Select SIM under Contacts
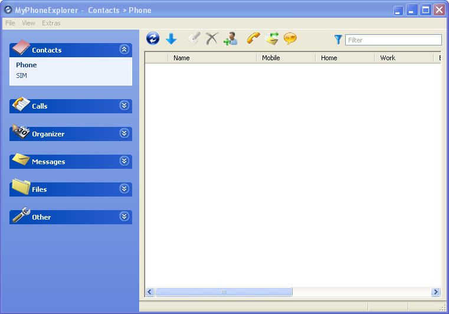The width and height of the screenshot is (449, 314). (21, 76)
